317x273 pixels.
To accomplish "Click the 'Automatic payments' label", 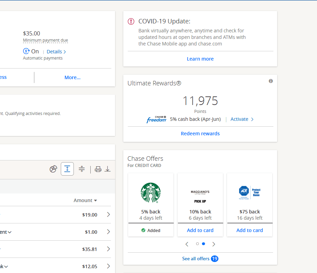I will coord(43,58).
